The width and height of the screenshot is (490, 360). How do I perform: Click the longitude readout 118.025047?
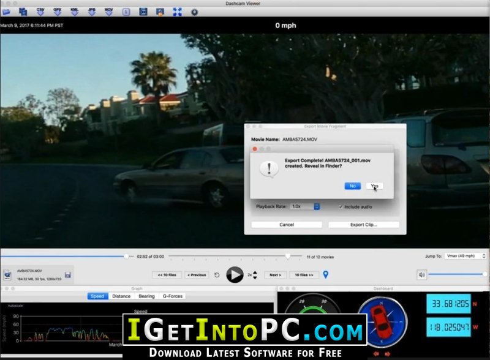(x=449, y=327)
